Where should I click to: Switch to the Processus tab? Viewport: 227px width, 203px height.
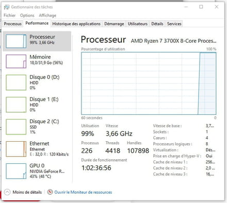coord(13,24)
